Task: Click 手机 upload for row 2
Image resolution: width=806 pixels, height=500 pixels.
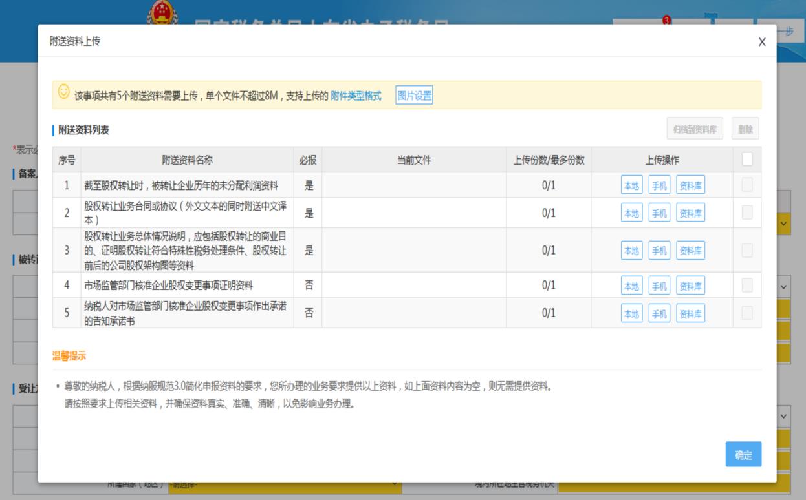Action: (x=659, y=213)
